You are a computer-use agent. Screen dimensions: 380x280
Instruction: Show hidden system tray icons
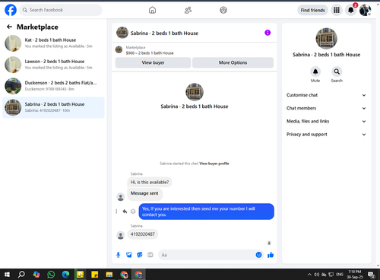click(x=309, y=275)
